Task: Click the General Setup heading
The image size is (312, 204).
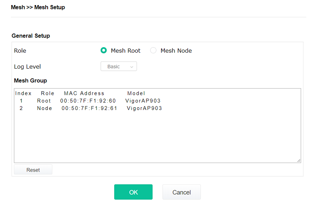Action: (x=31, y=36)
